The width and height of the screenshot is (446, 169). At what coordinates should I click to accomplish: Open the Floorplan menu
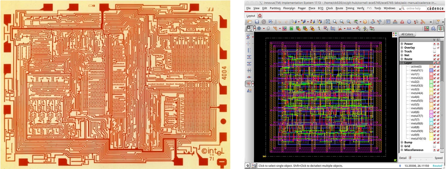(x=289, y=8)
